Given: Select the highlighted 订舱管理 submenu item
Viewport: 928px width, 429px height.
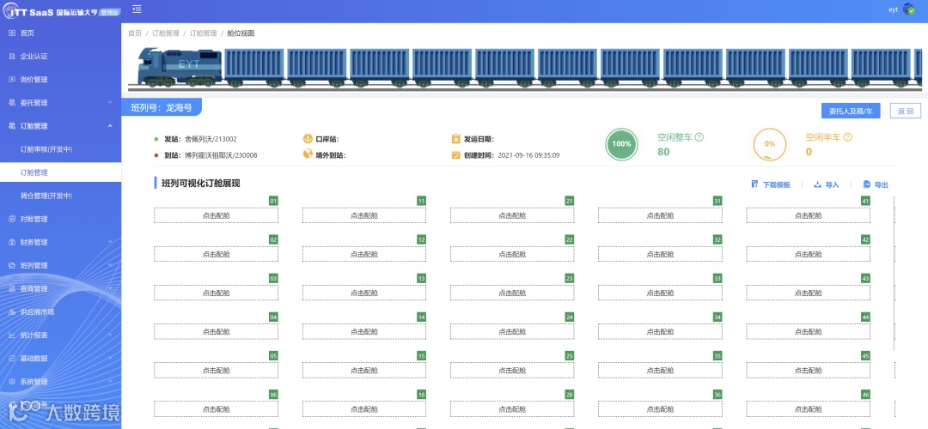Looking at the screenshot, I should (60, 172).
